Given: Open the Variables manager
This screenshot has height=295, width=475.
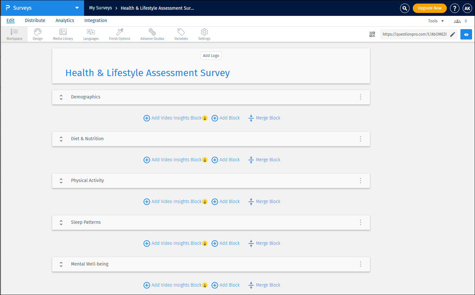Looking at the screenshot, I should tap(181, 34).
